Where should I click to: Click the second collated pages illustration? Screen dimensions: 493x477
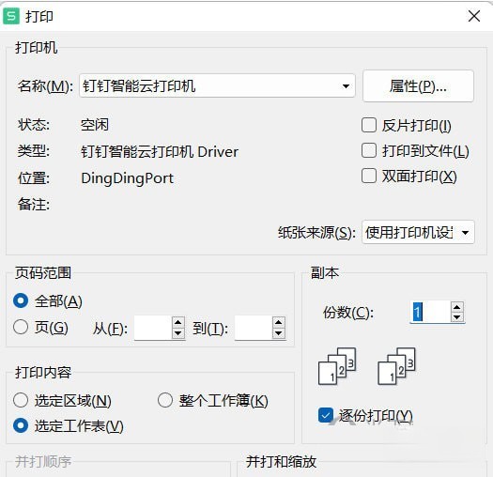(396, 366)
